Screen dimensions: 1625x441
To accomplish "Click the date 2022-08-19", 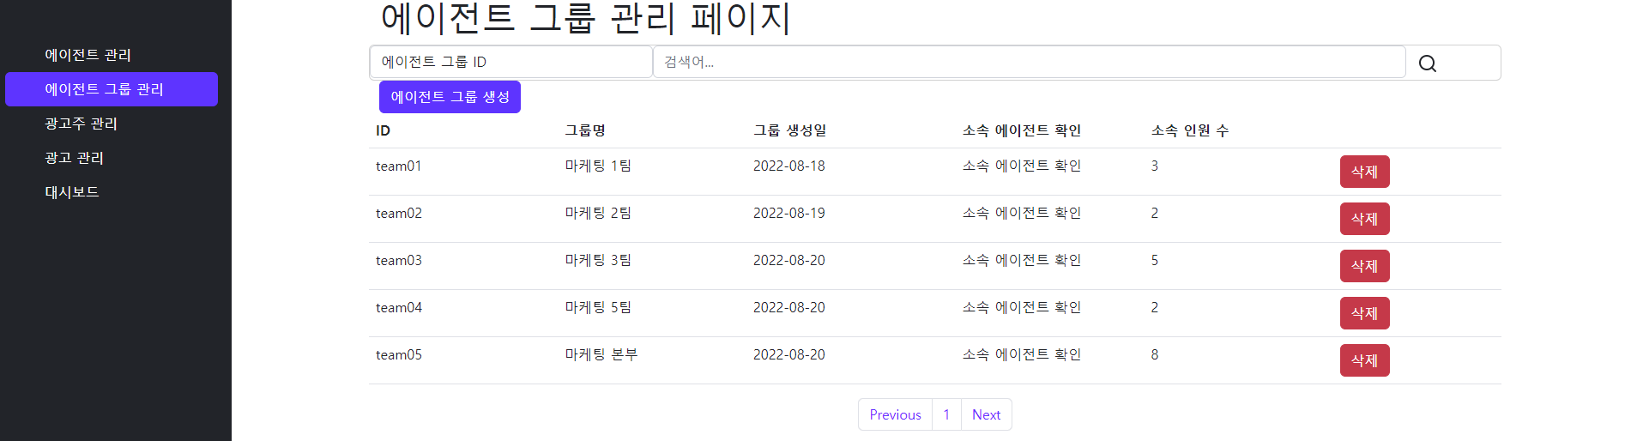I will tap(789, 213).
